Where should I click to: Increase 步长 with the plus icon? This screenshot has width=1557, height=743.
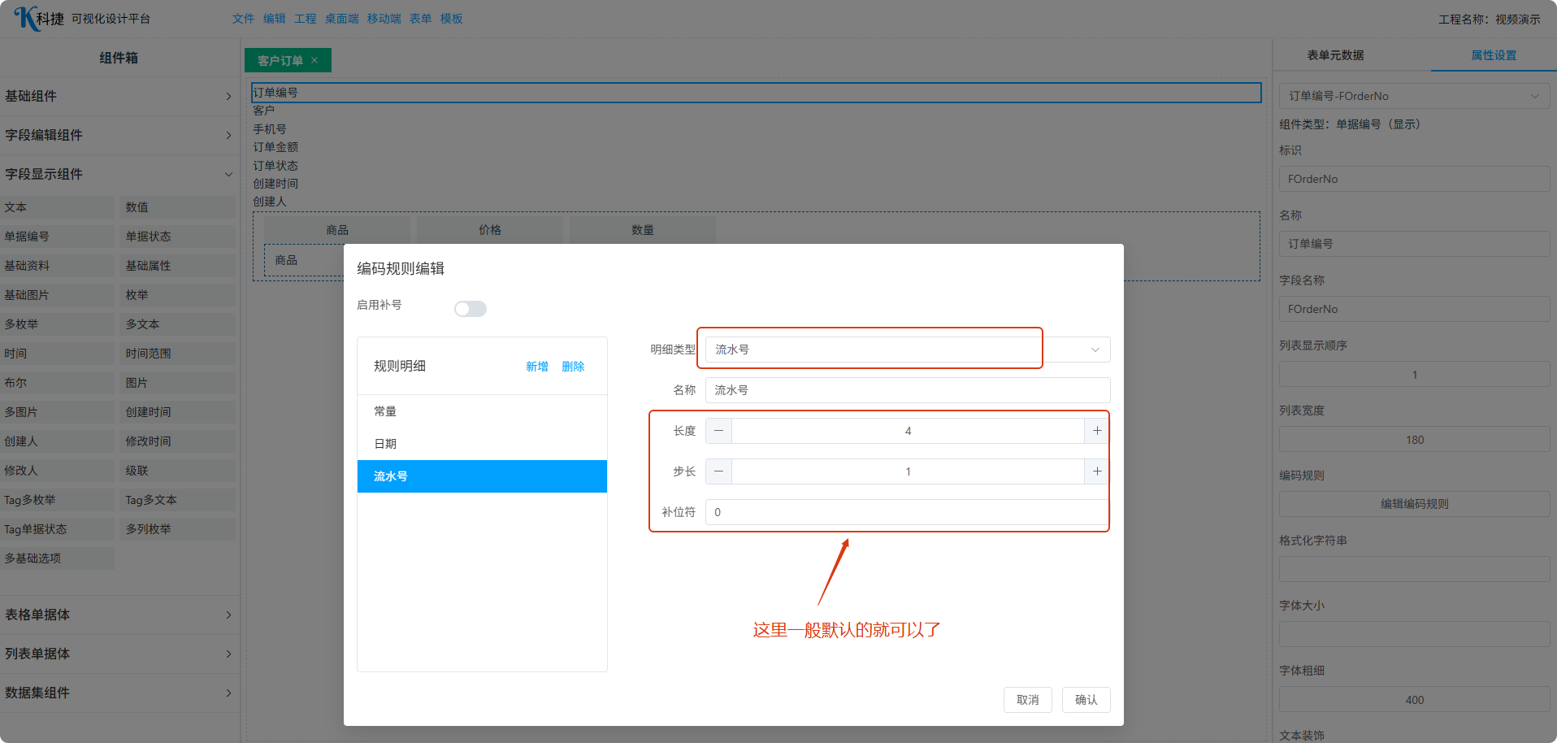[1097, 471]
